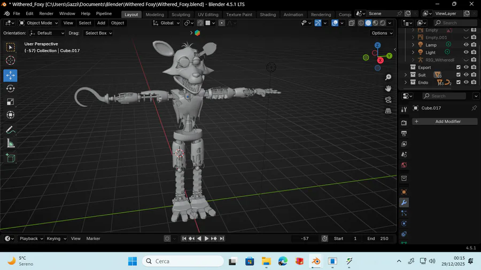Open the Render menu
Image resolution: width=481 pixels, height=270 pixels.
pos(46,13)
